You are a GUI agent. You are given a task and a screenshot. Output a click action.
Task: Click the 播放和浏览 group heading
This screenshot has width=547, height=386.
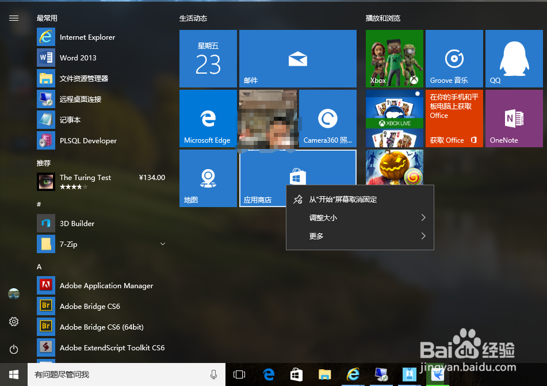click(x=383, y=18)
